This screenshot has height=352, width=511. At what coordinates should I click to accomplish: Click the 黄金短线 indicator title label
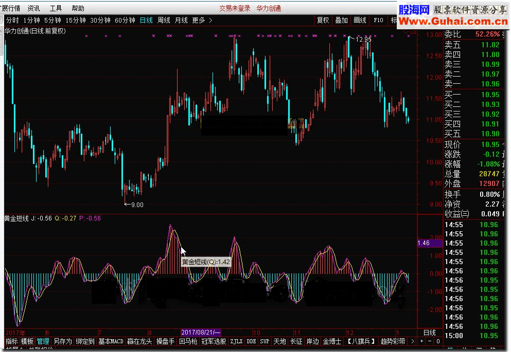[16, 218]
